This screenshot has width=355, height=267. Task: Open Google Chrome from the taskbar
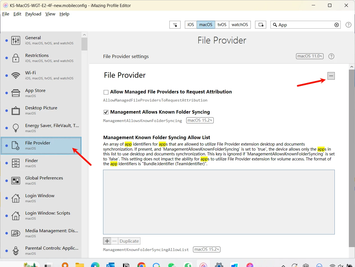point(141,265)
